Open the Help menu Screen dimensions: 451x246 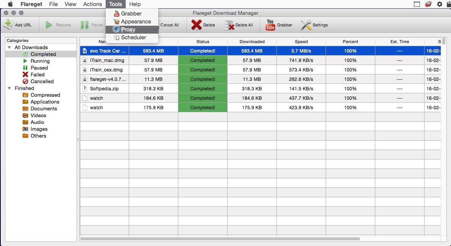135,4
